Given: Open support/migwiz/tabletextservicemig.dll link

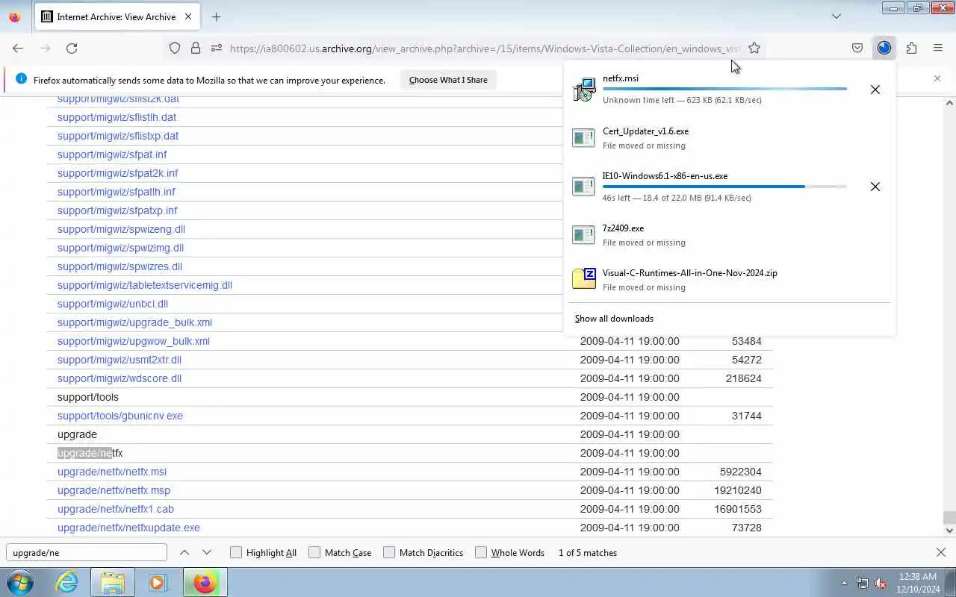Looking at the screenshot, I should pyautogui.click(x=145, y=285).
